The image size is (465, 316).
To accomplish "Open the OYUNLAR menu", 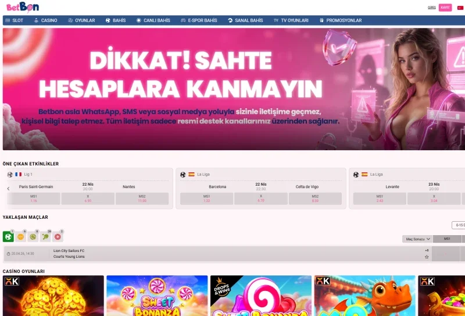I will point(81,20).
